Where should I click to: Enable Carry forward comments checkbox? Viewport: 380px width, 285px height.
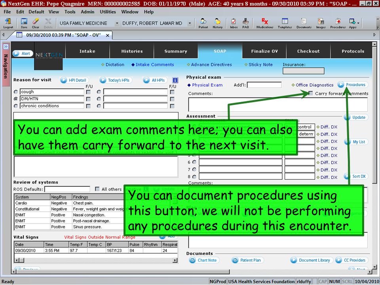311,93
